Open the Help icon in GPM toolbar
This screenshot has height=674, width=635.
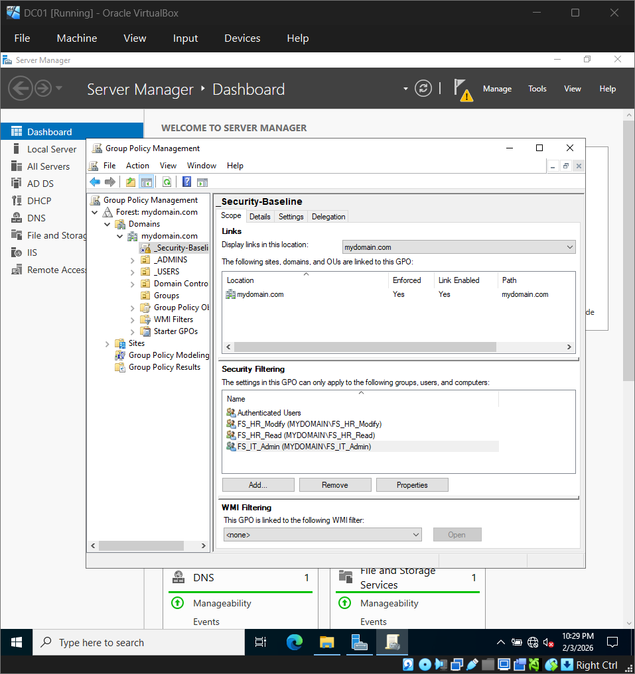point(186,182)
